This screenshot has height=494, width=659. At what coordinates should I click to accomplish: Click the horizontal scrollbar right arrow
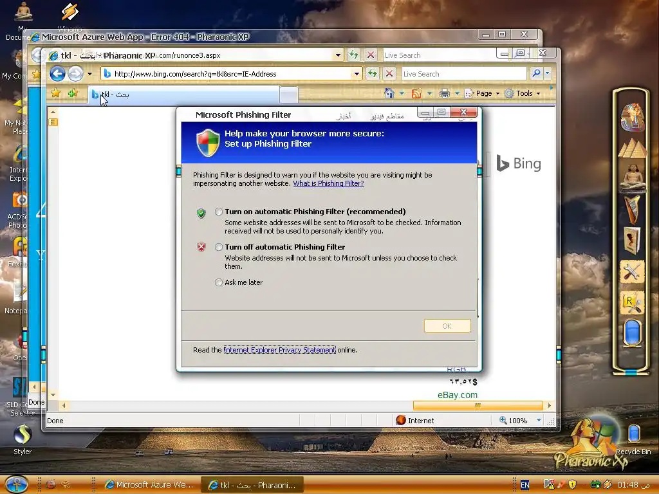pyautogui.click(x=550, y=405)
